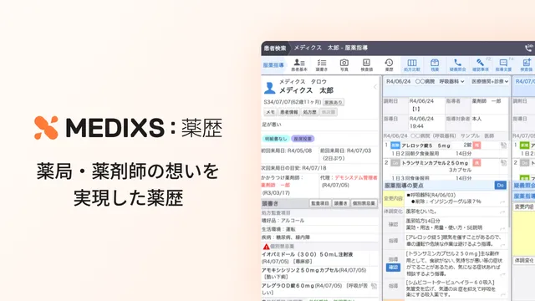Switch to the 服薬指導 tab
Screen dimensions: 535x301
pos(273,65)
